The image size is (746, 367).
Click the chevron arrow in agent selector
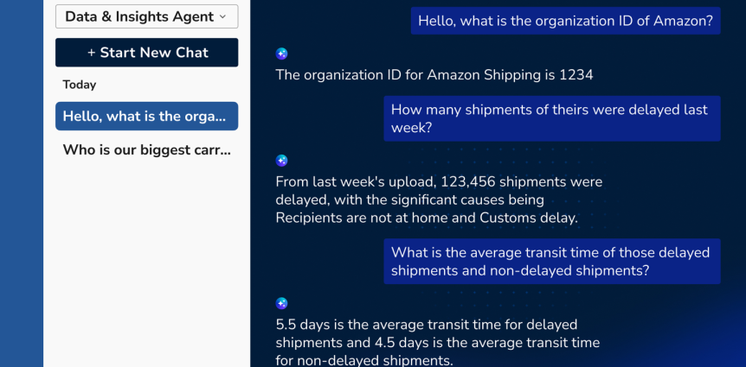coord(222,17)
